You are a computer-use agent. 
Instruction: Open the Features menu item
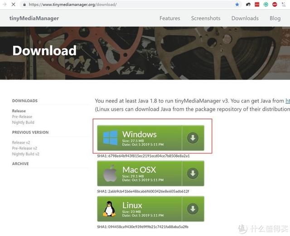point(170,18)
